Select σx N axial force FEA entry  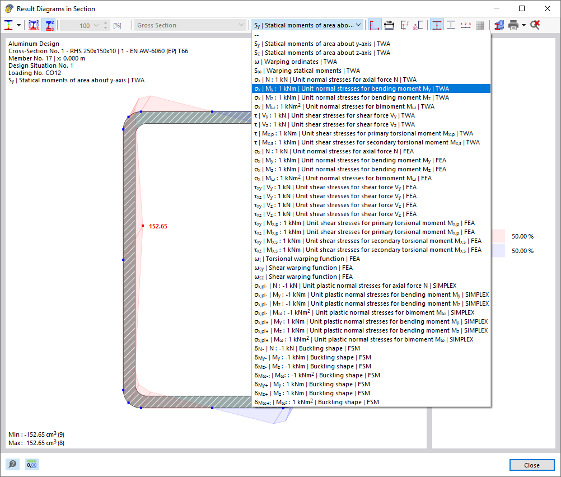click(x=371, y=151)
